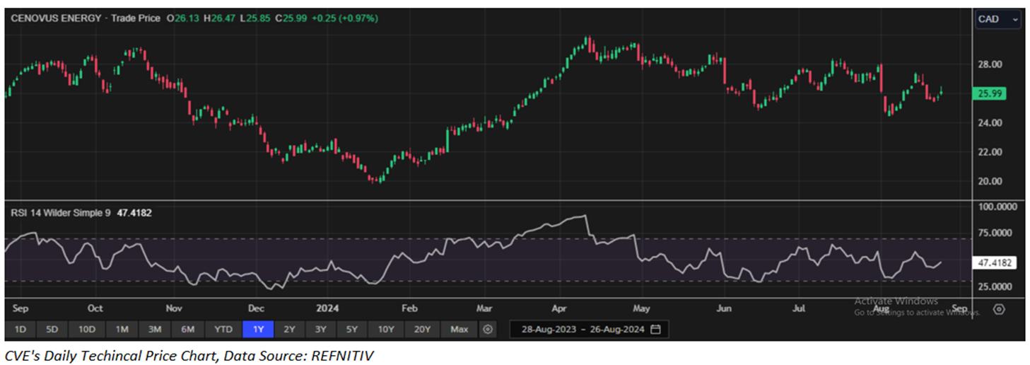Click the Feb timeline label
The image size is (1030, 365).
point(409,308)
